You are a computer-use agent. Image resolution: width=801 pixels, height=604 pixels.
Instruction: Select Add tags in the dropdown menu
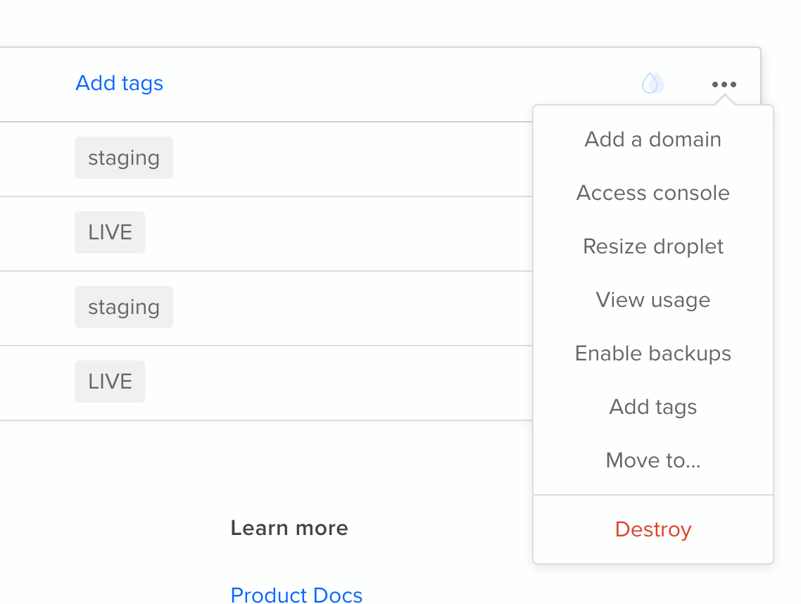click(652, 407)
